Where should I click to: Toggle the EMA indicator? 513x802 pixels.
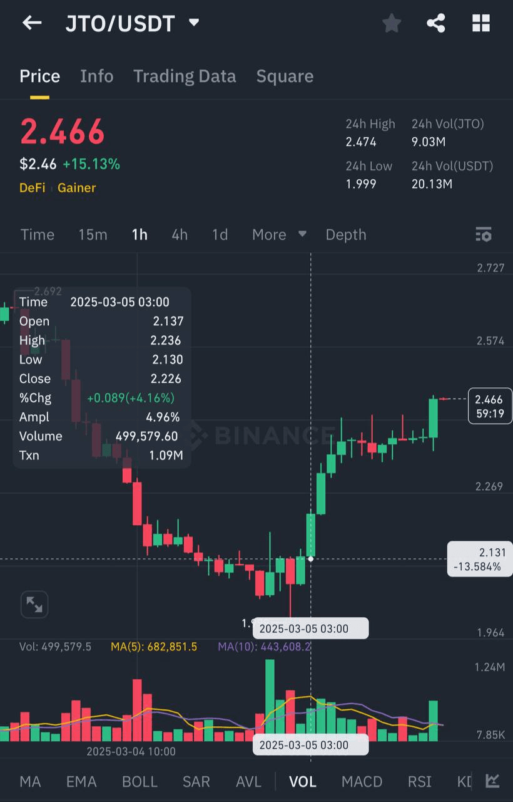pos(81,781)
